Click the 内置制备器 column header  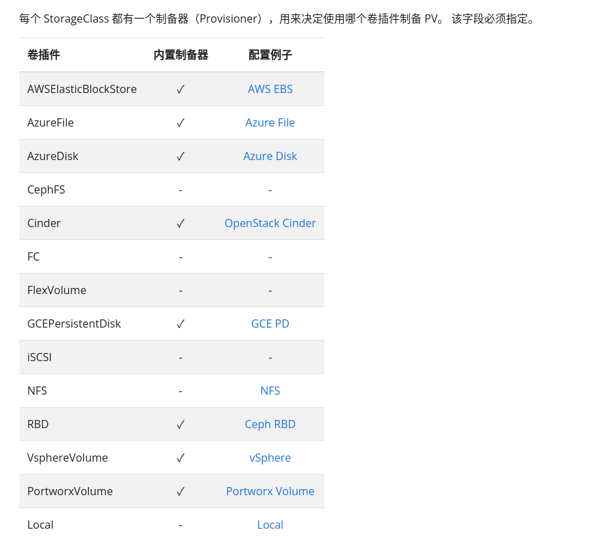[181, 55]
